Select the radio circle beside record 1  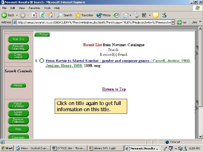(42, 61)
